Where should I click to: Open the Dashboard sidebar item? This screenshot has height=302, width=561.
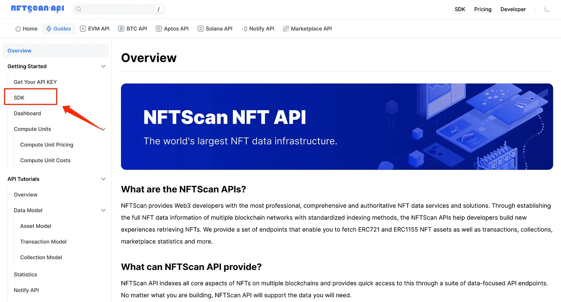coord(27,113)
